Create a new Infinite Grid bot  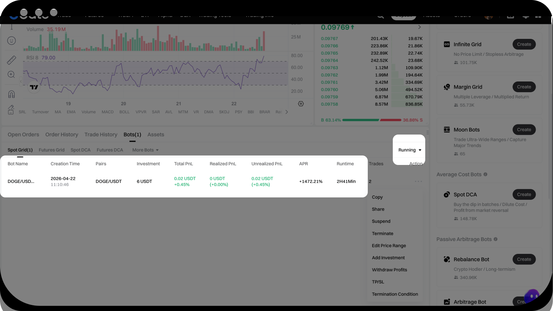(x=524, y=44)
